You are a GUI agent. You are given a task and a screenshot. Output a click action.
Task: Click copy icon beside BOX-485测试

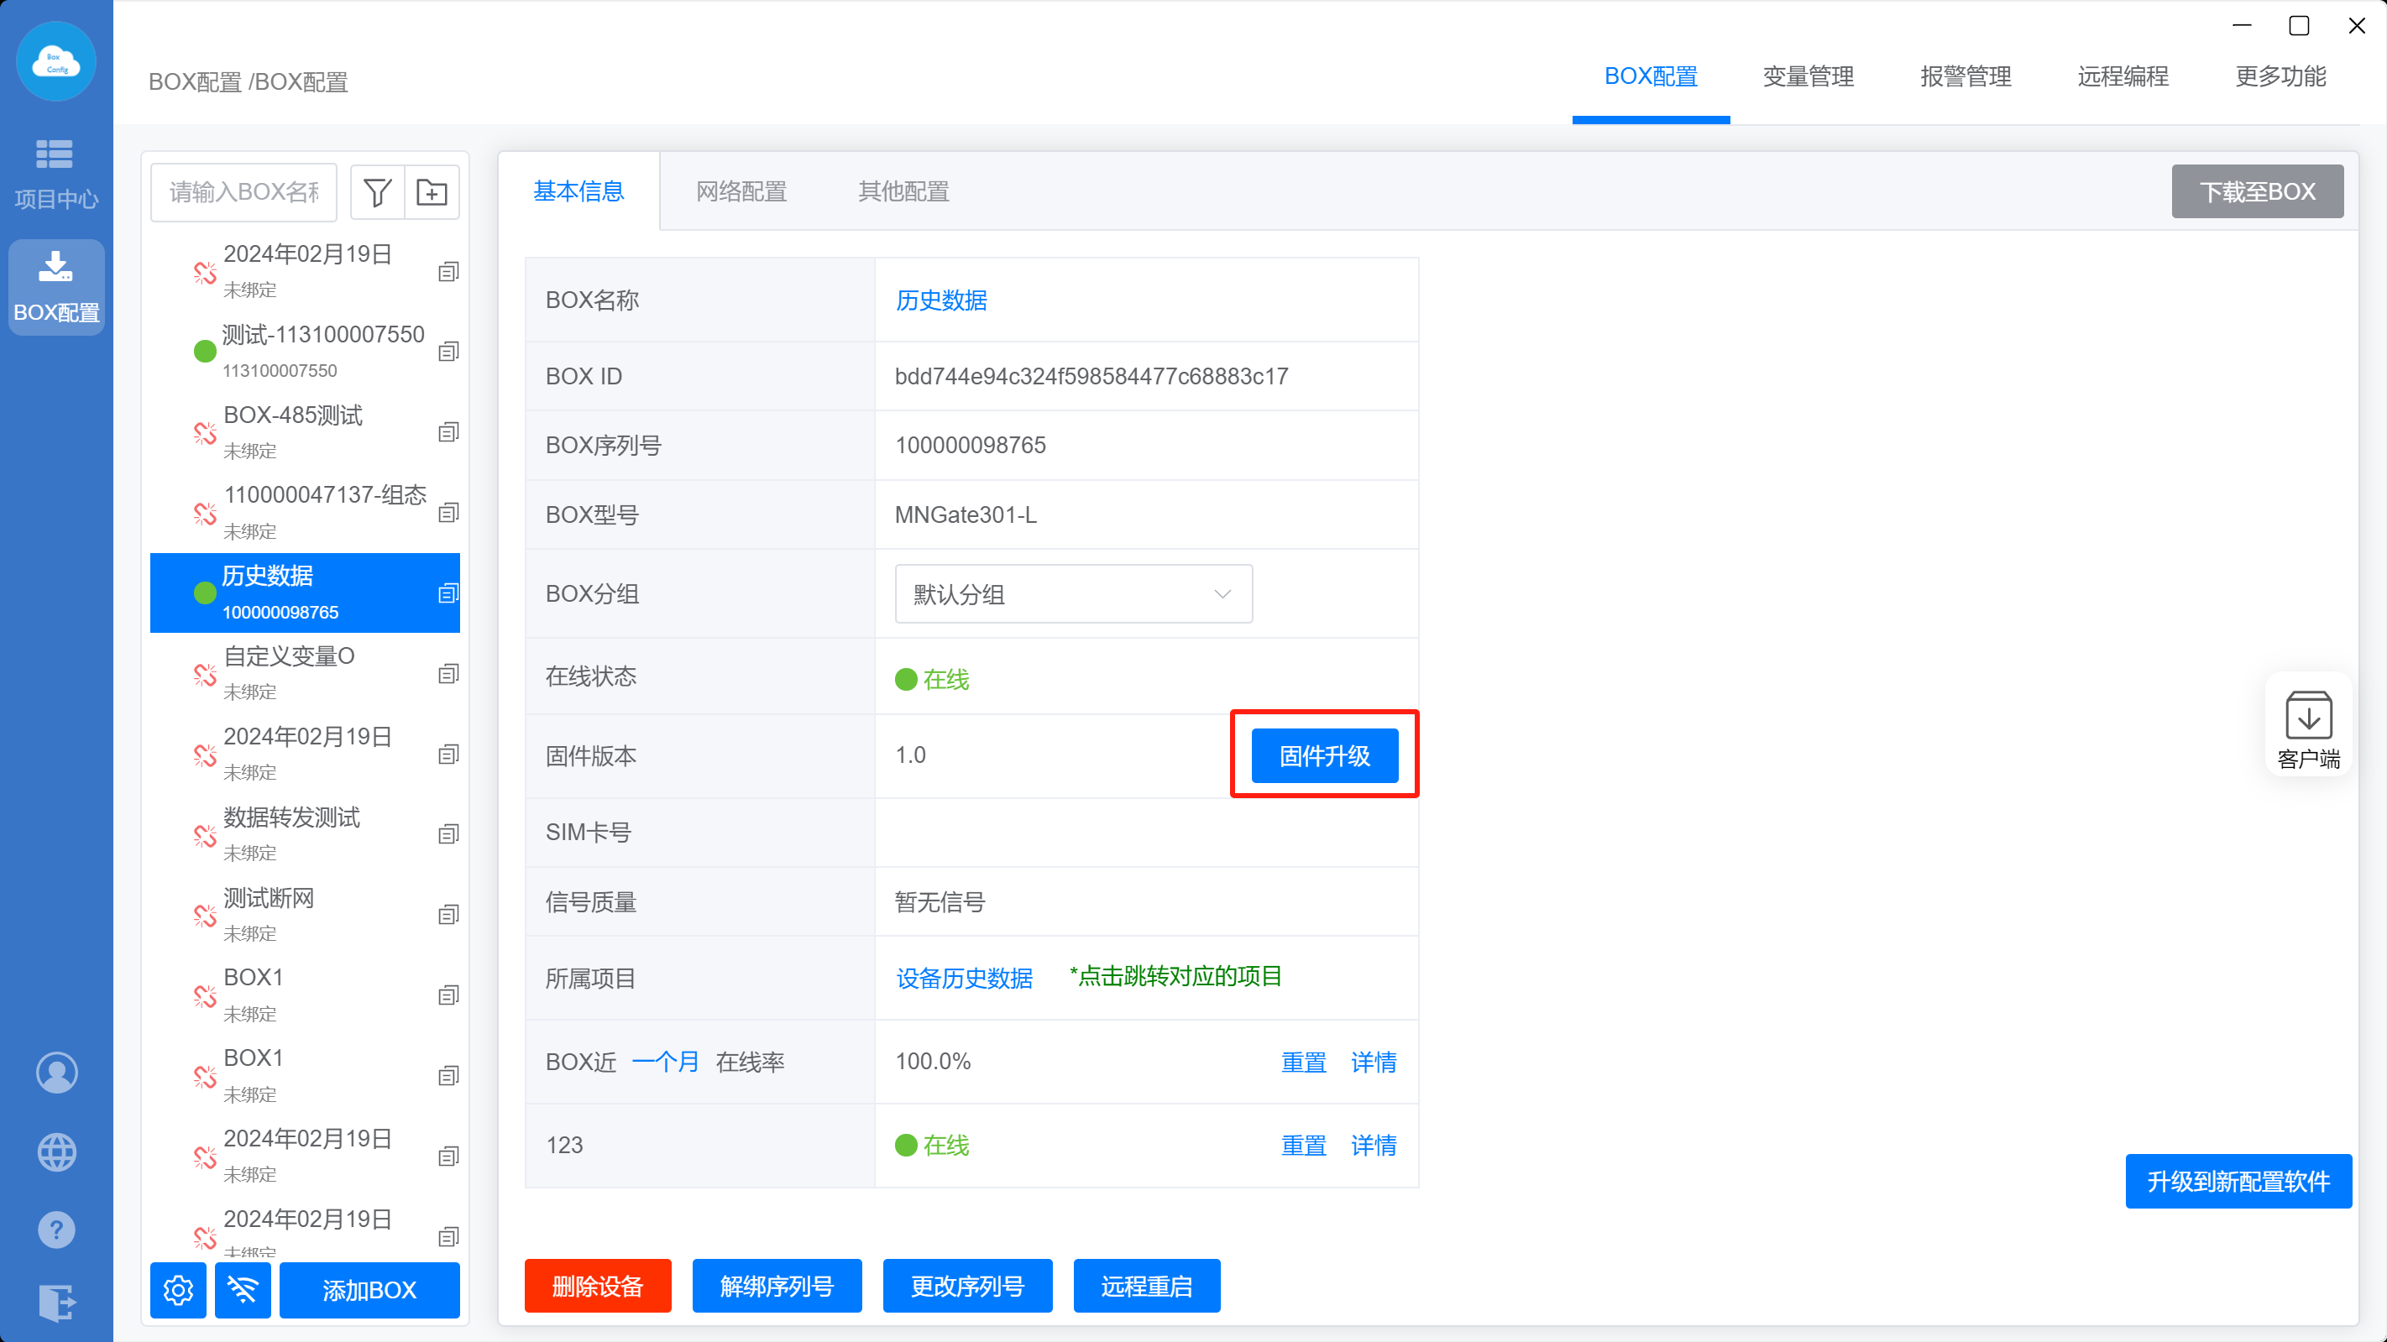point(448,432)
